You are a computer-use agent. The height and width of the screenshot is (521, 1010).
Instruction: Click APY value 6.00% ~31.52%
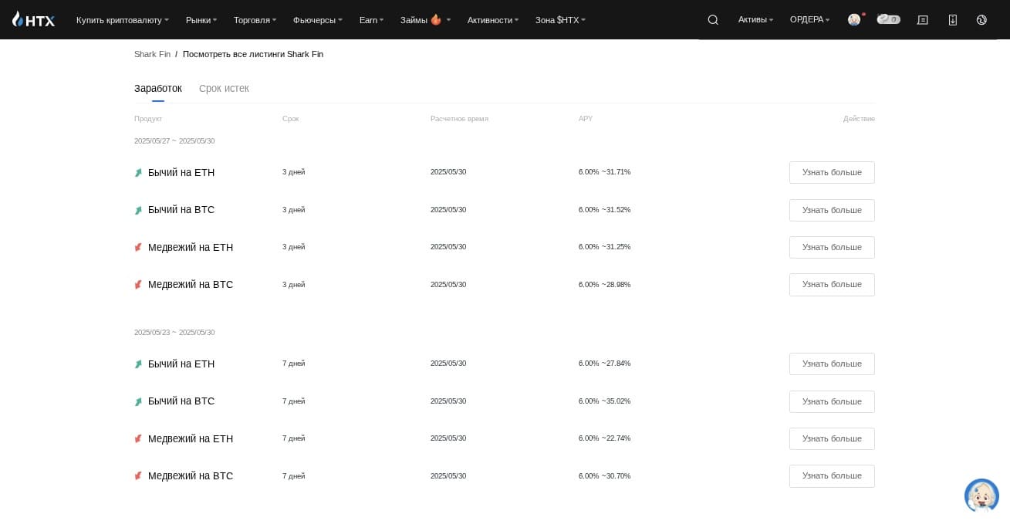(x=604, y=210)
